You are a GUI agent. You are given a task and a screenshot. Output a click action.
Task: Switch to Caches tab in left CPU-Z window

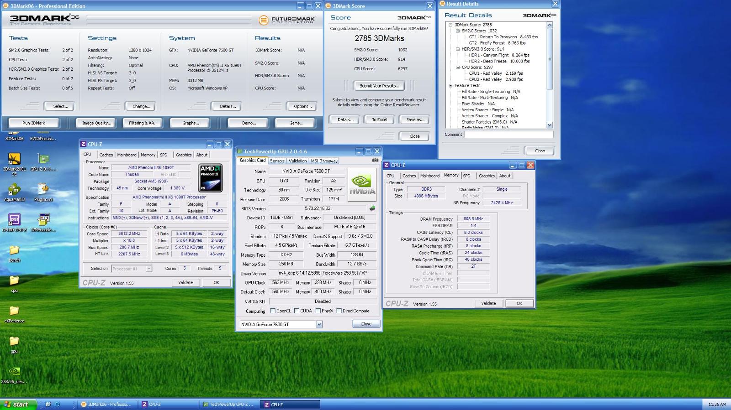coord(106,155)
